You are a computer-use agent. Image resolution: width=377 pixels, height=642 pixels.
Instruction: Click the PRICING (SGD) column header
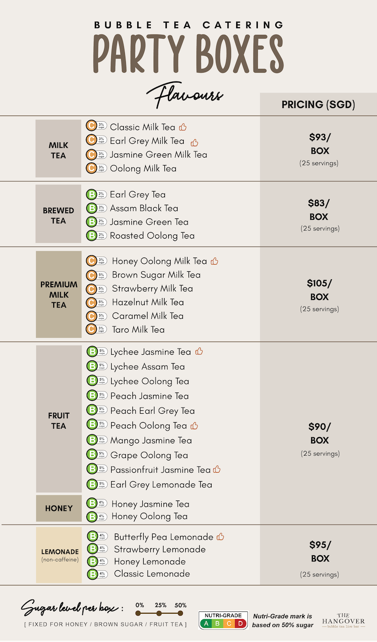(318, 104)
